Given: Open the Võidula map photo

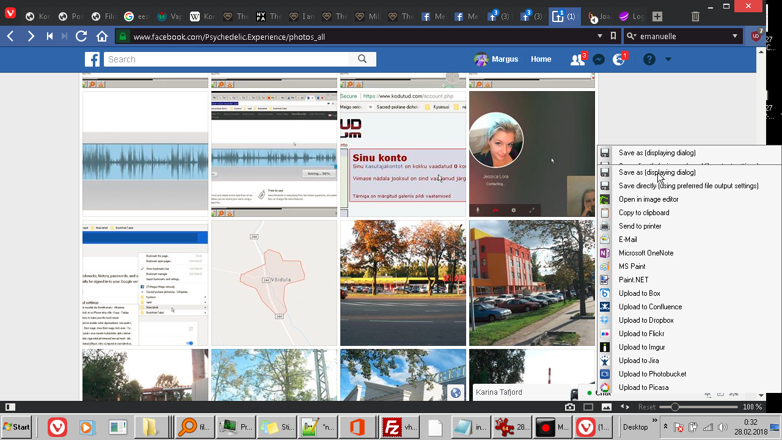Looking at the screenshot, I should pyautogui.click(x=274, y=283).
